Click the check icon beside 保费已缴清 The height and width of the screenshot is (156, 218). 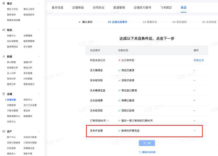click(119, 100)
